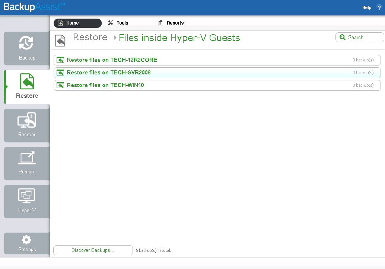Open the Settings gear icon
Viewport: 385px width, 269px height.
(26, 240)
